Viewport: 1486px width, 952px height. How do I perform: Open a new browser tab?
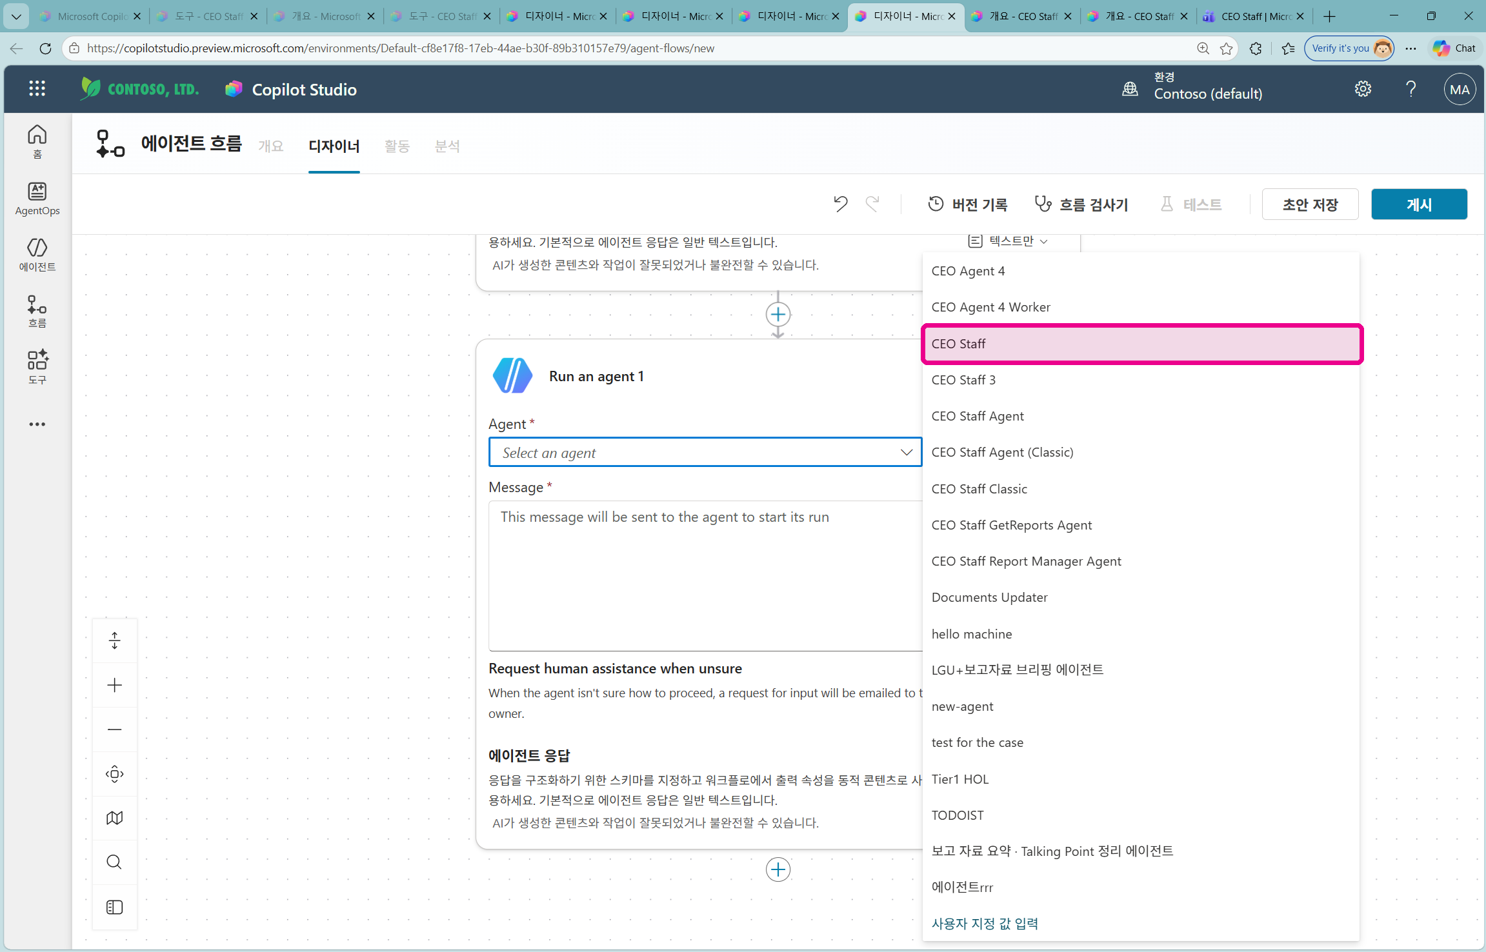(1330, 16)
